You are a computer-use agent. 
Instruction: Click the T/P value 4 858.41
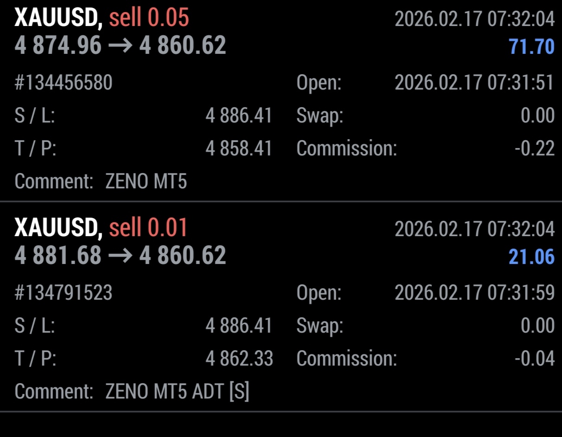[x=239, y=148]
